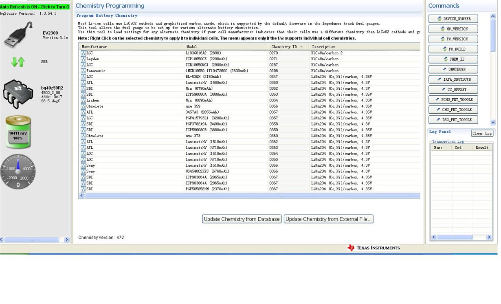
Task: Select model BL-53QH (2150mAh) row
Action: click(x=250, y=77)
